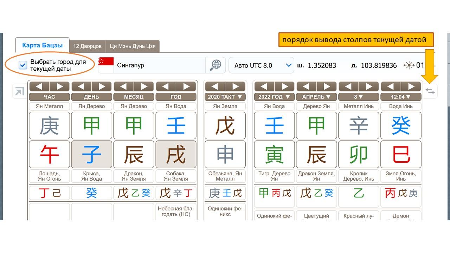
Task: Click the swap pillars order arrows icon
Action: point(430,91)
